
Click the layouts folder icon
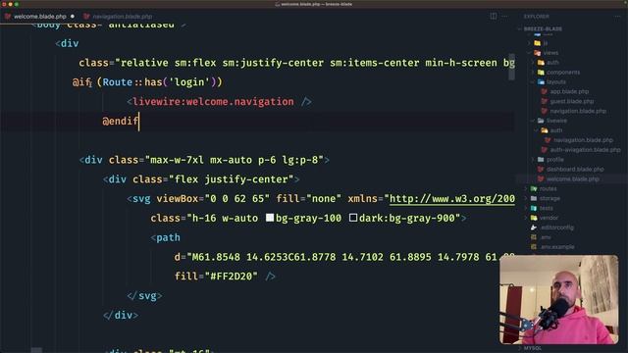pyautogui.click(x=541, y=81)
